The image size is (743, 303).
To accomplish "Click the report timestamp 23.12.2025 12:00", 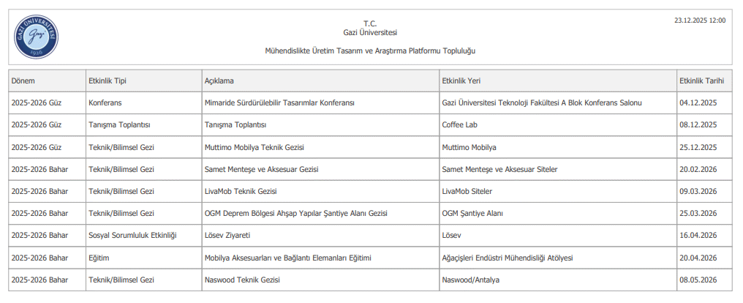I will point(700,20).
